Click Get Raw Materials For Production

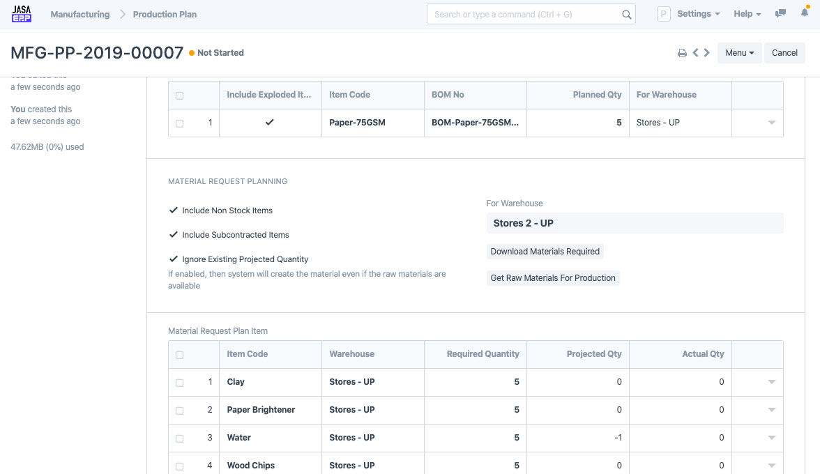click(x=553, y=278)
